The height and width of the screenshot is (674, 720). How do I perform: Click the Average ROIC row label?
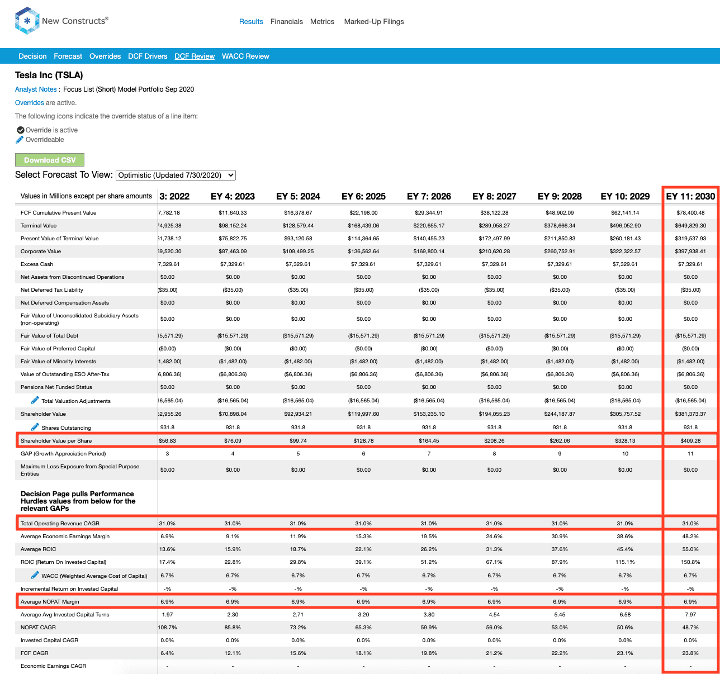click(39, 549)
